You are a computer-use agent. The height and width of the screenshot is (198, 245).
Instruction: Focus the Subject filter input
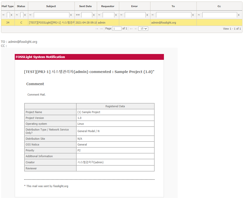pyautogui.click(x=52, y=15)
